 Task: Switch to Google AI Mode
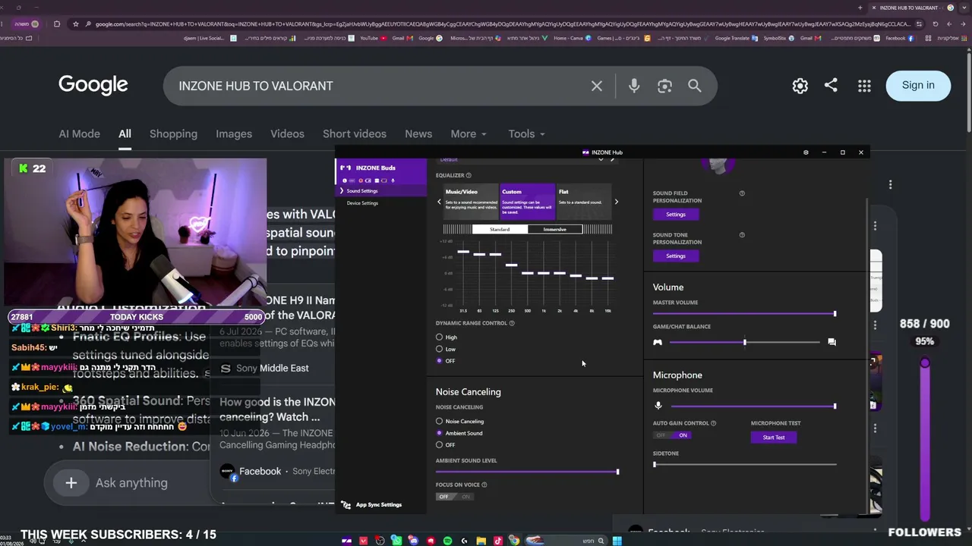79,133
